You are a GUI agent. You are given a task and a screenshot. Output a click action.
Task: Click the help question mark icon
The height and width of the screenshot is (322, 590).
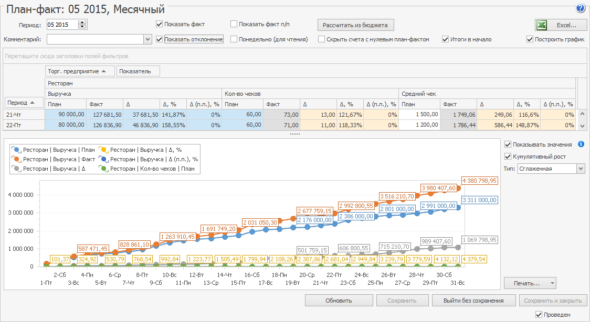point(580,8)
